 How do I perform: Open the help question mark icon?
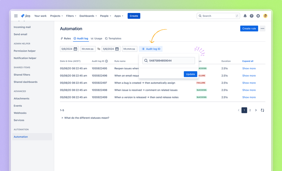[252, 16]
